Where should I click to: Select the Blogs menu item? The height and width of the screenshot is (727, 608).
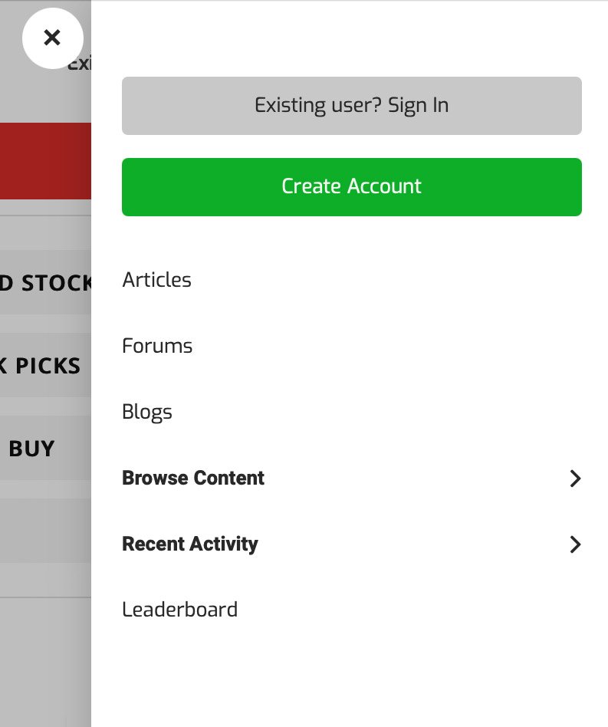pos(147,412)
